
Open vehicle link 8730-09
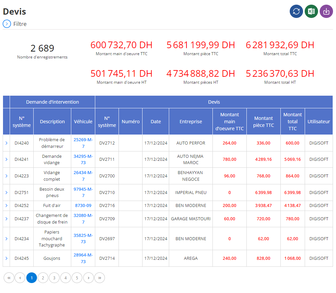click(x=83, y=206)
